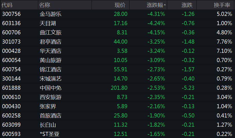The image size is (235, 138).
Task: Select the -1.57 change amount
Action: click(188, 70)
